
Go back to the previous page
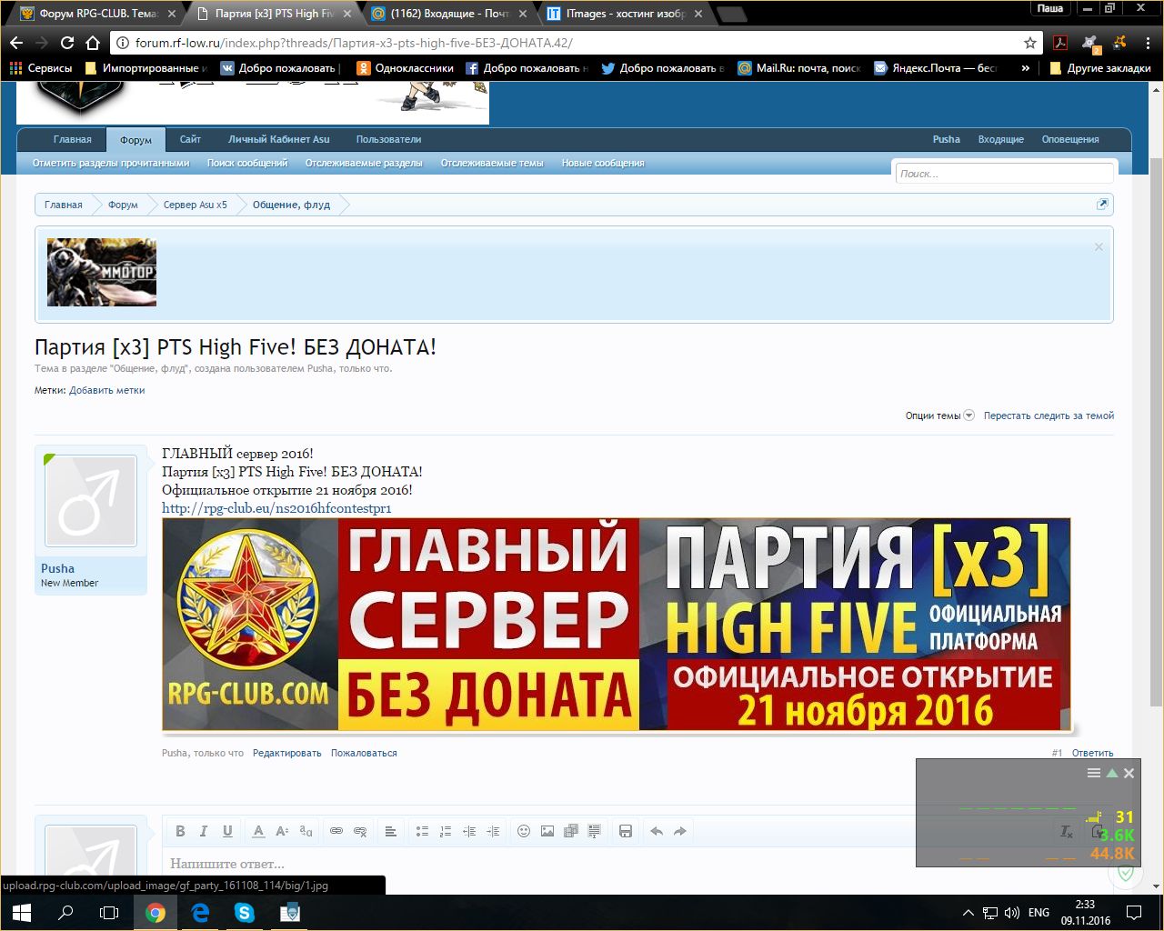click(x=16, y=43)
